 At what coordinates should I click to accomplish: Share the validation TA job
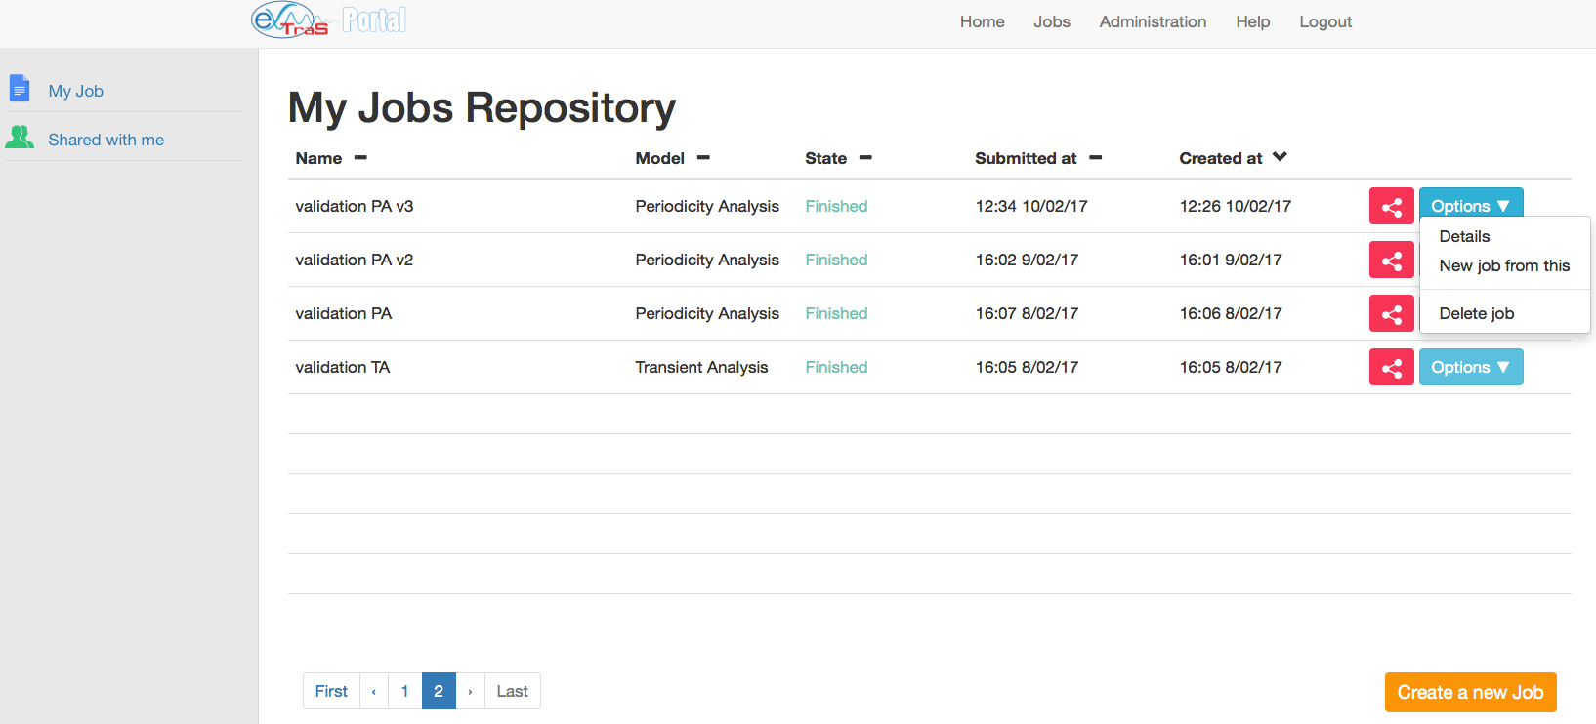pos(1391,367)
